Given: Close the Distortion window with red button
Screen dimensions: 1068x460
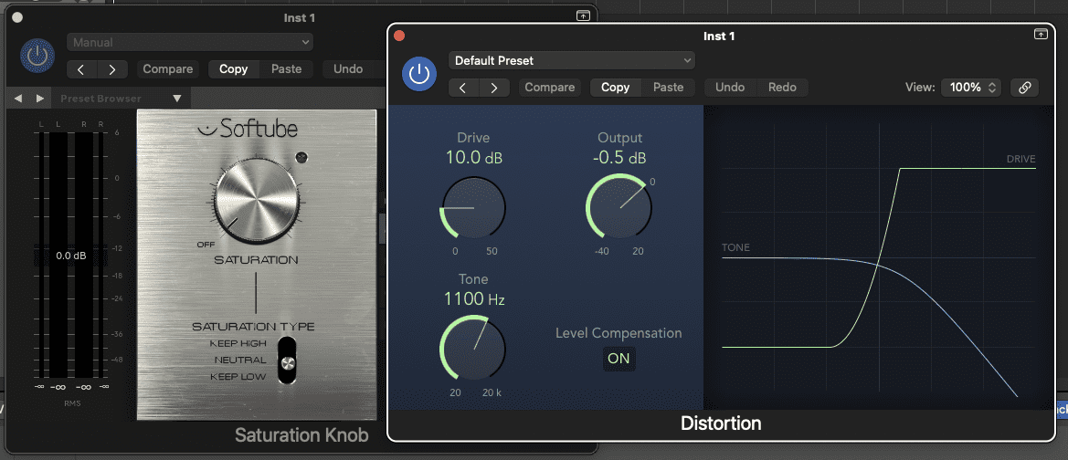Looking at the screenshot, I should 400,37.
